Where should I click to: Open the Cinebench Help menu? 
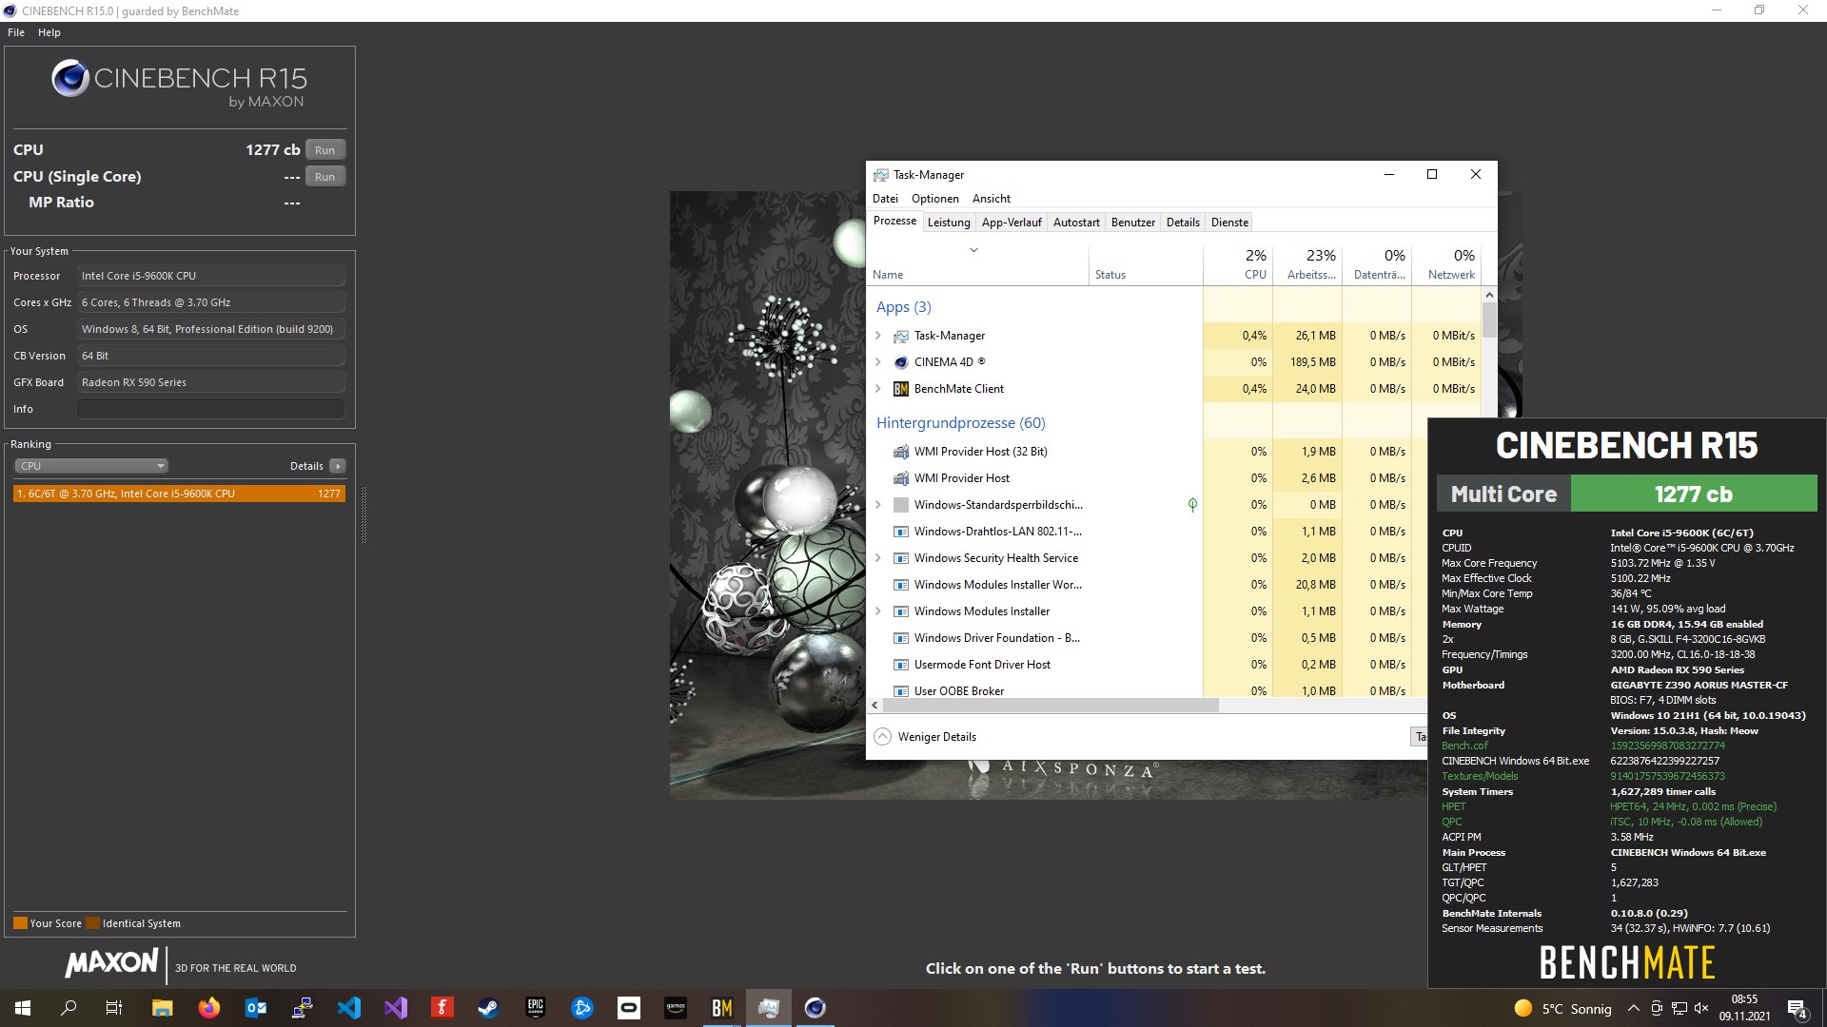coord(49,32)
